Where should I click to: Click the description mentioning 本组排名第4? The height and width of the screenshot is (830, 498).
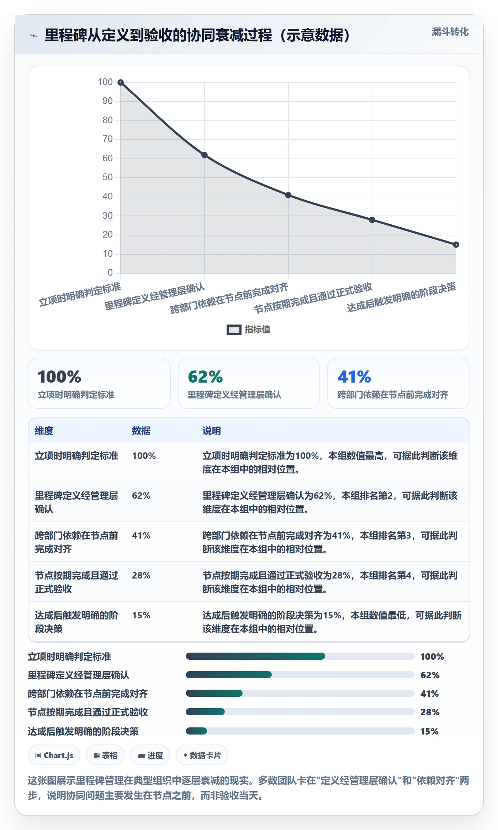[x=330, y=582]
